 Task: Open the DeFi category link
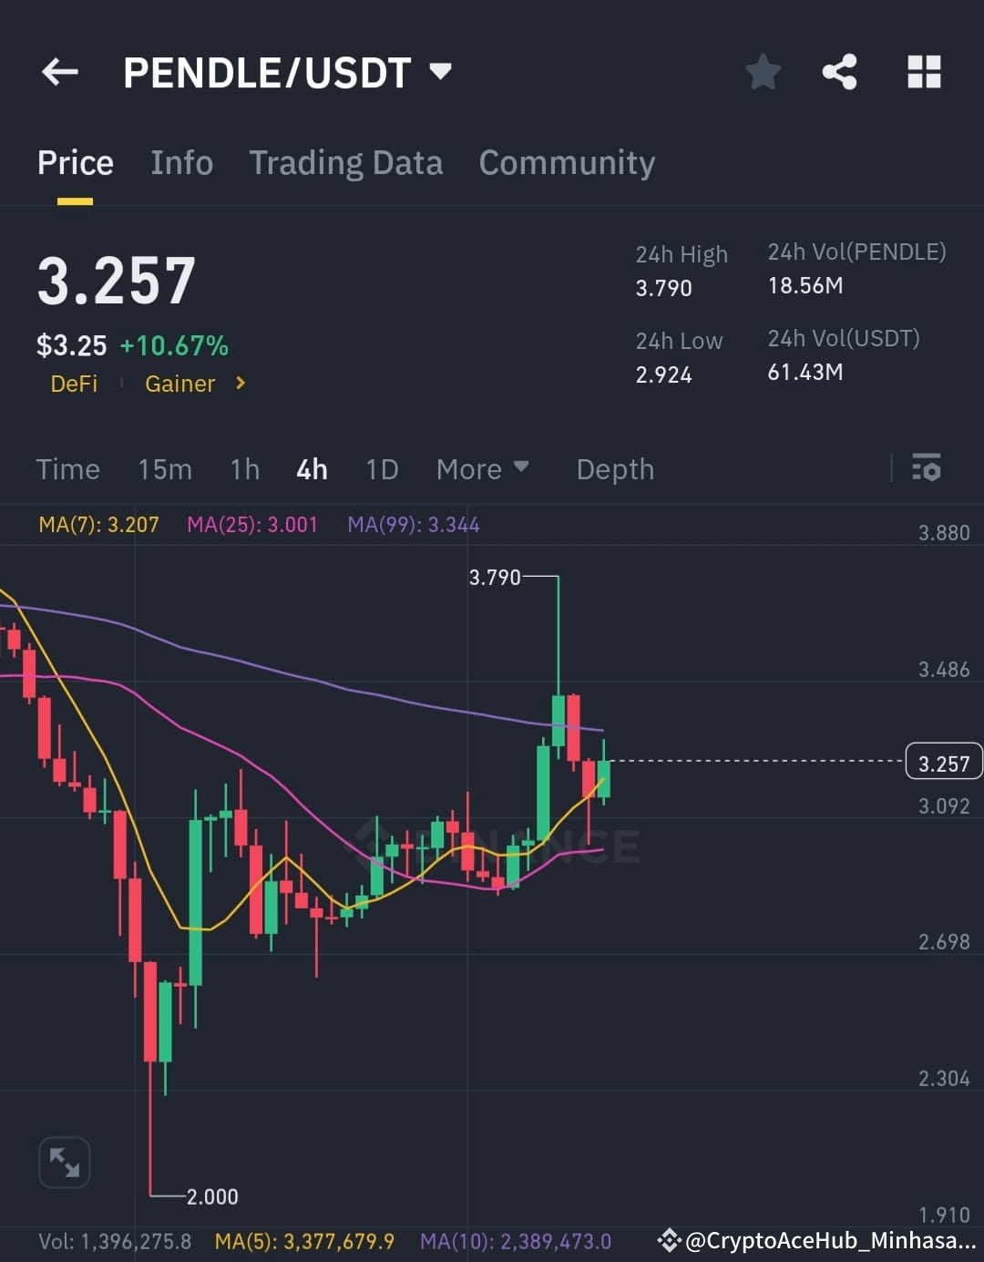pos(74,384)
